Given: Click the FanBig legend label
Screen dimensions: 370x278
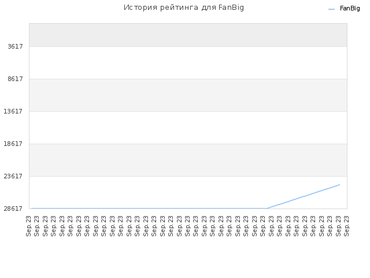Looking at the screenshot, I should coord(350,9).
